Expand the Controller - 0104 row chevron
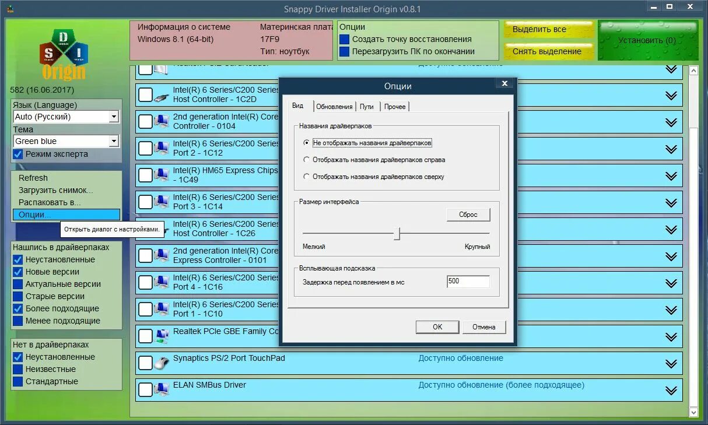This screenshot has width=708, height=425. click(671, 122)
